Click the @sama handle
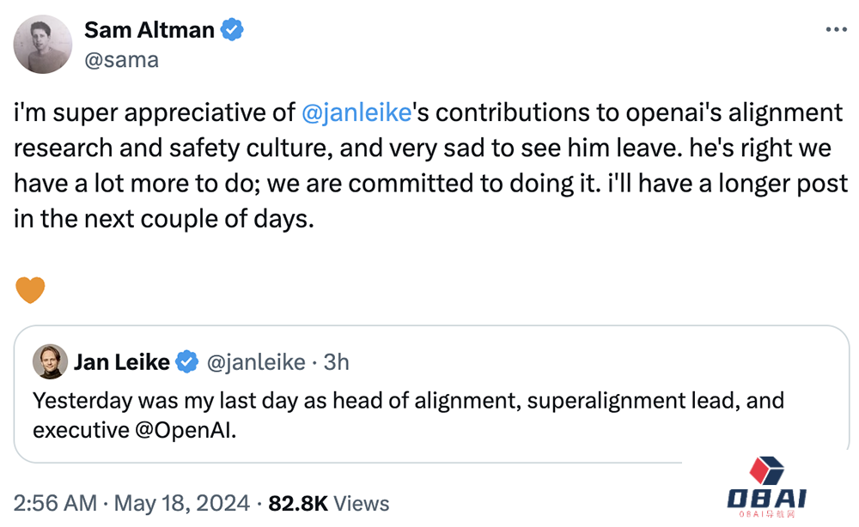 click(121, 59)
